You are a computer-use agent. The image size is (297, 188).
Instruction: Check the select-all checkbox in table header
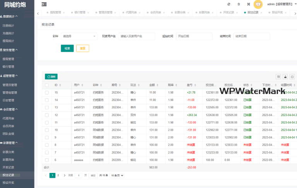tap(47, 85)
